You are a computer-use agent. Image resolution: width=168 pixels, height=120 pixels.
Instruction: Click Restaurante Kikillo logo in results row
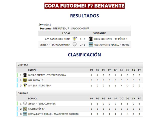(x=91, y=44)
